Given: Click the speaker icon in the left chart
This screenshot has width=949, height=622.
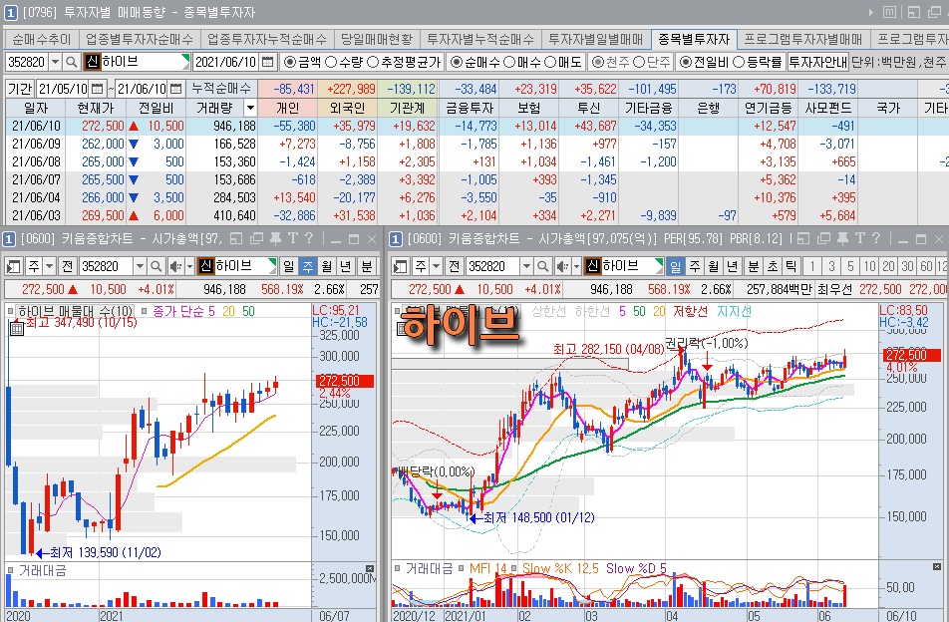Looking at the screenshot, I should coord(175,266).
